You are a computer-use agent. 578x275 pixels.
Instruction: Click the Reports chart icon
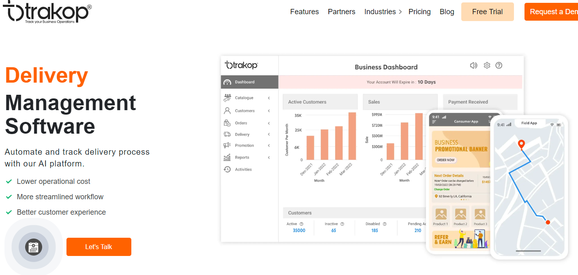(x=227, y=158)
